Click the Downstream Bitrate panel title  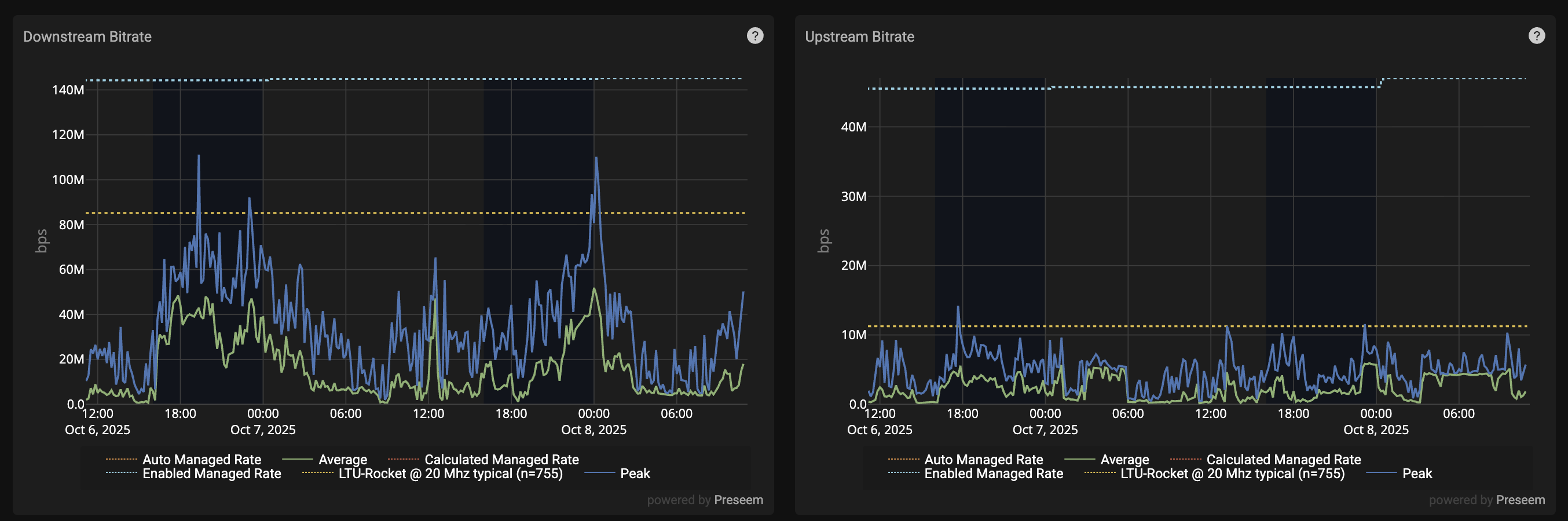tap(87, 36)
